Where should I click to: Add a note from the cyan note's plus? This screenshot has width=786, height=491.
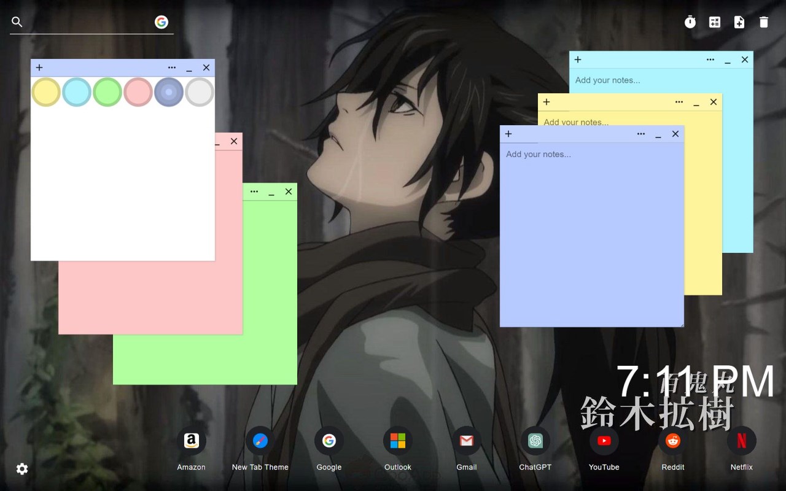[x=578, y=60]
